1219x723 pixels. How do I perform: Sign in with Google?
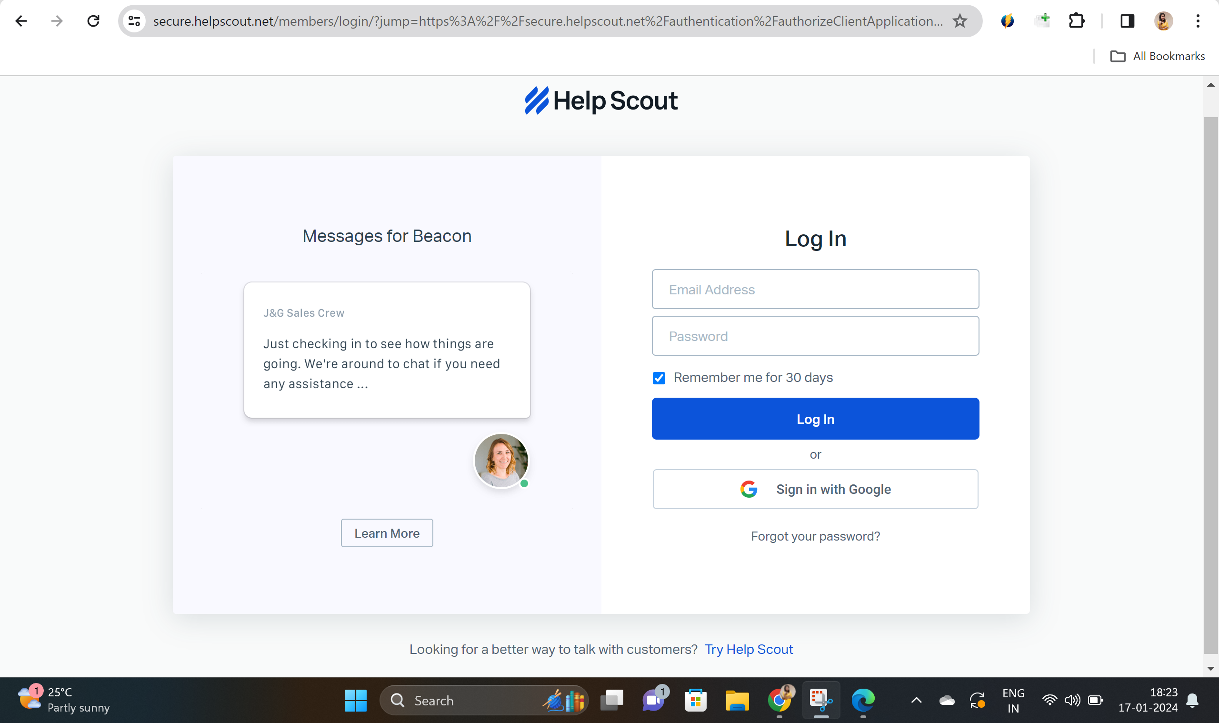[815, 489]
